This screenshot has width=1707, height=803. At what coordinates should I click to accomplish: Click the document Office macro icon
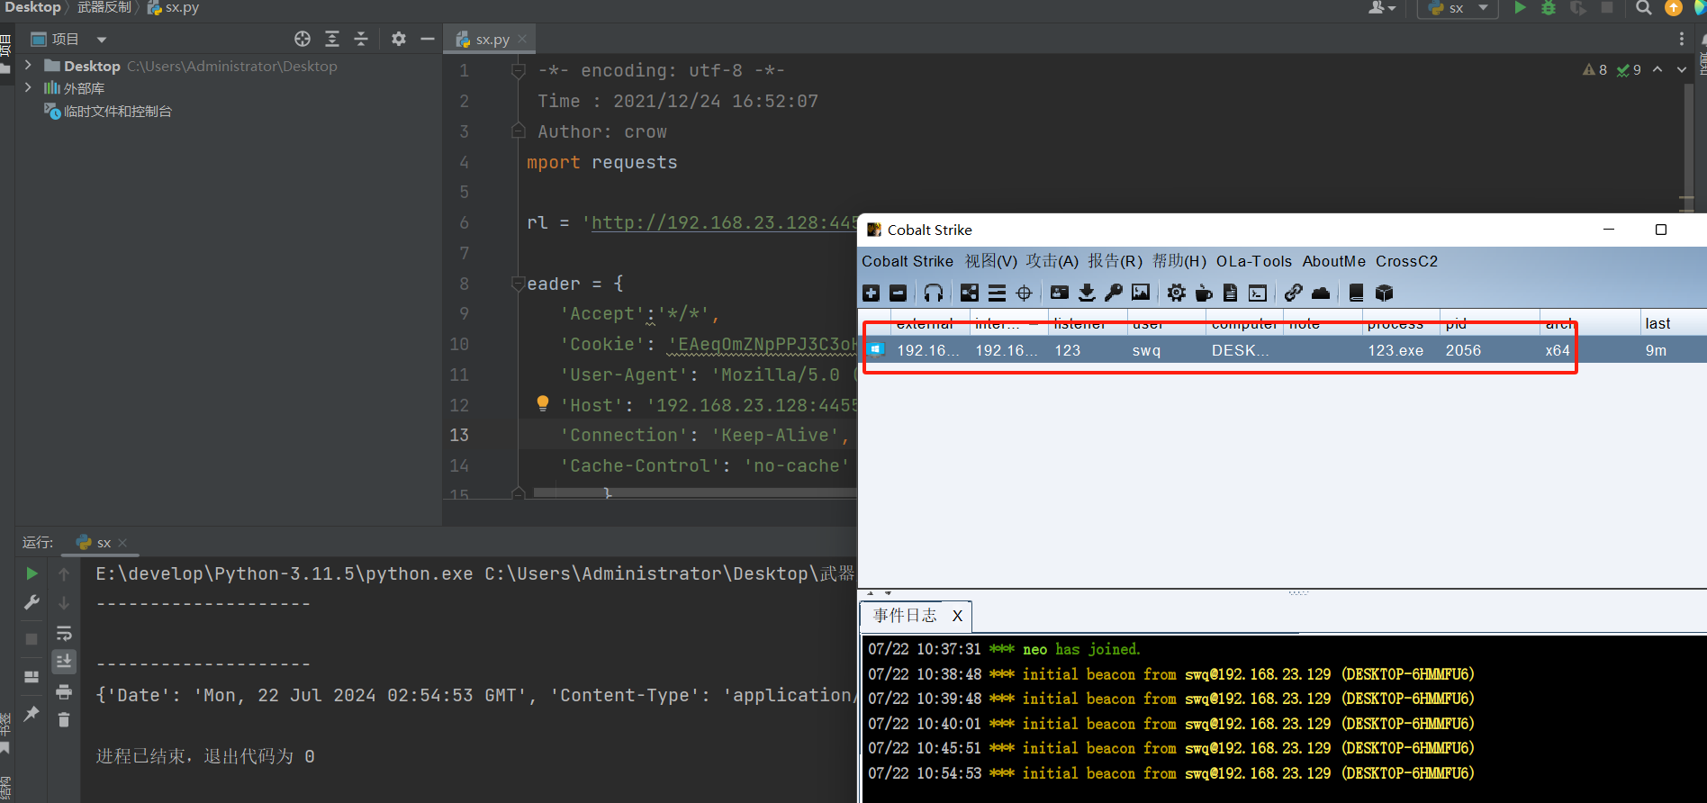1231,293
